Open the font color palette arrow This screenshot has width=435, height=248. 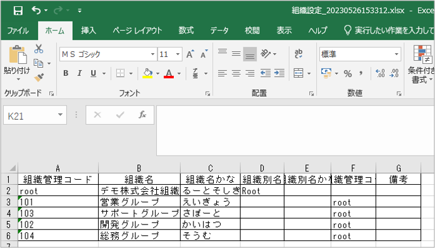tap(179, 73)
